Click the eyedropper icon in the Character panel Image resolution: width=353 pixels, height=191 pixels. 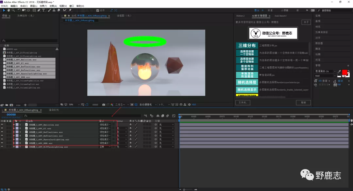click(x=339, y=72)
